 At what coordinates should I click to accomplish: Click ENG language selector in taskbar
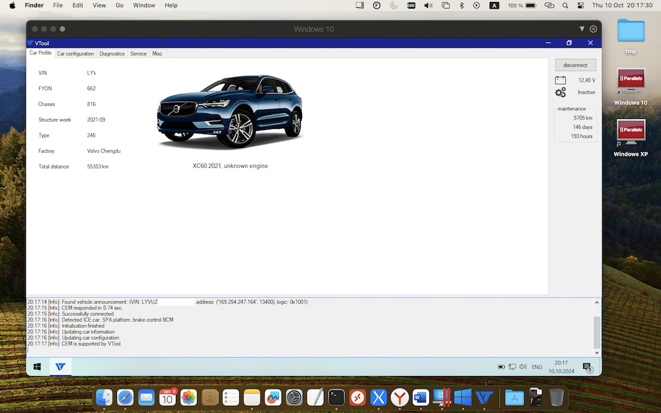(537, 367)
